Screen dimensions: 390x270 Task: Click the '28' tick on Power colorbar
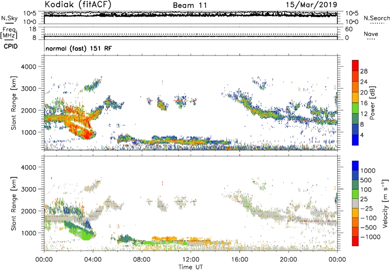pos(364,71)
